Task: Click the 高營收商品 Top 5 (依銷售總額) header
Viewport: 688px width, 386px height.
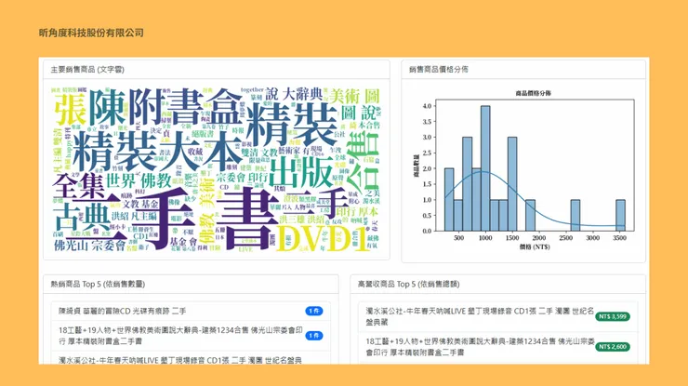Action: [x=498, y=284]
